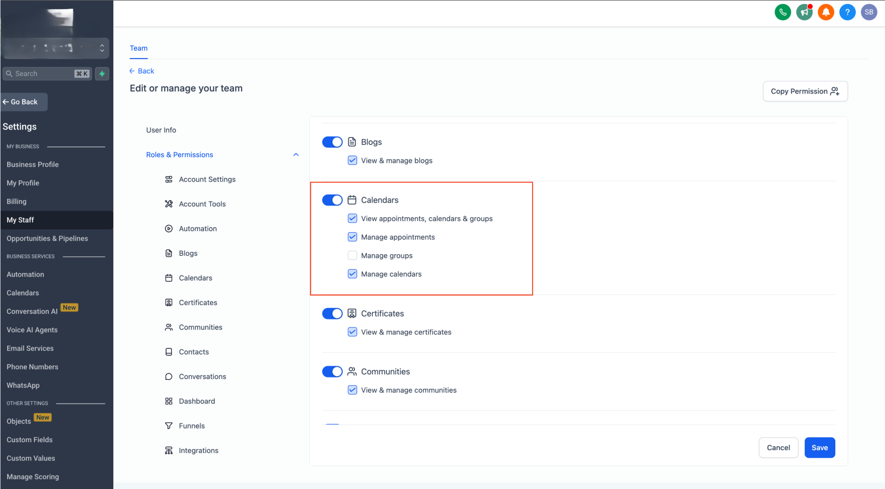Open Billing in sidebar
The width and height of the screenshot is (885, 489).
[x=16, y=201]
